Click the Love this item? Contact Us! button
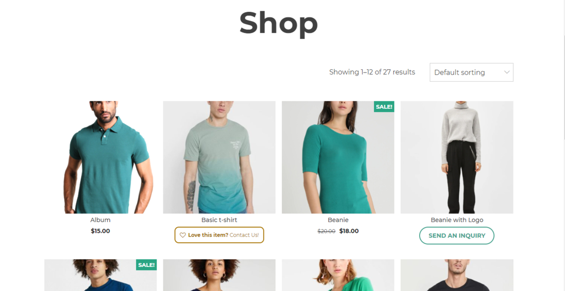This screenshot has width=565, height=291. point(219,235)
